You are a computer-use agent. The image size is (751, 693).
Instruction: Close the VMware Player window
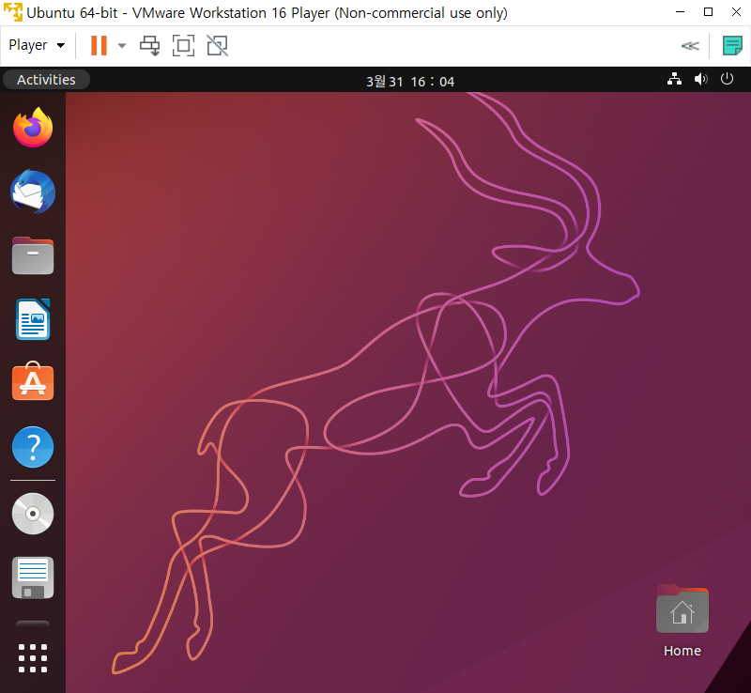[x=736, y=12]
